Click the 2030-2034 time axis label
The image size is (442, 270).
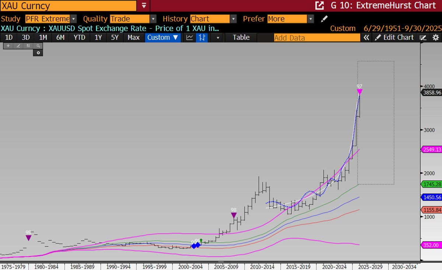[404, 267]
